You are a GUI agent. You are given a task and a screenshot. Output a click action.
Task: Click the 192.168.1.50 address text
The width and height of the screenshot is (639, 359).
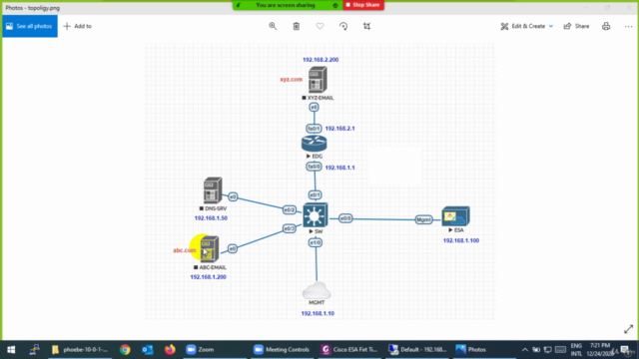coord(211,218)
